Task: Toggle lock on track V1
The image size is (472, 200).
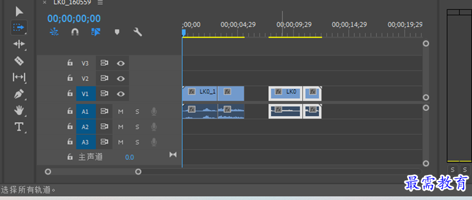Action: coord(70,93)
